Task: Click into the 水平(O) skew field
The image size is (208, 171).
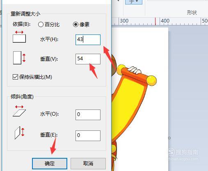Action: tap(88, 115)
